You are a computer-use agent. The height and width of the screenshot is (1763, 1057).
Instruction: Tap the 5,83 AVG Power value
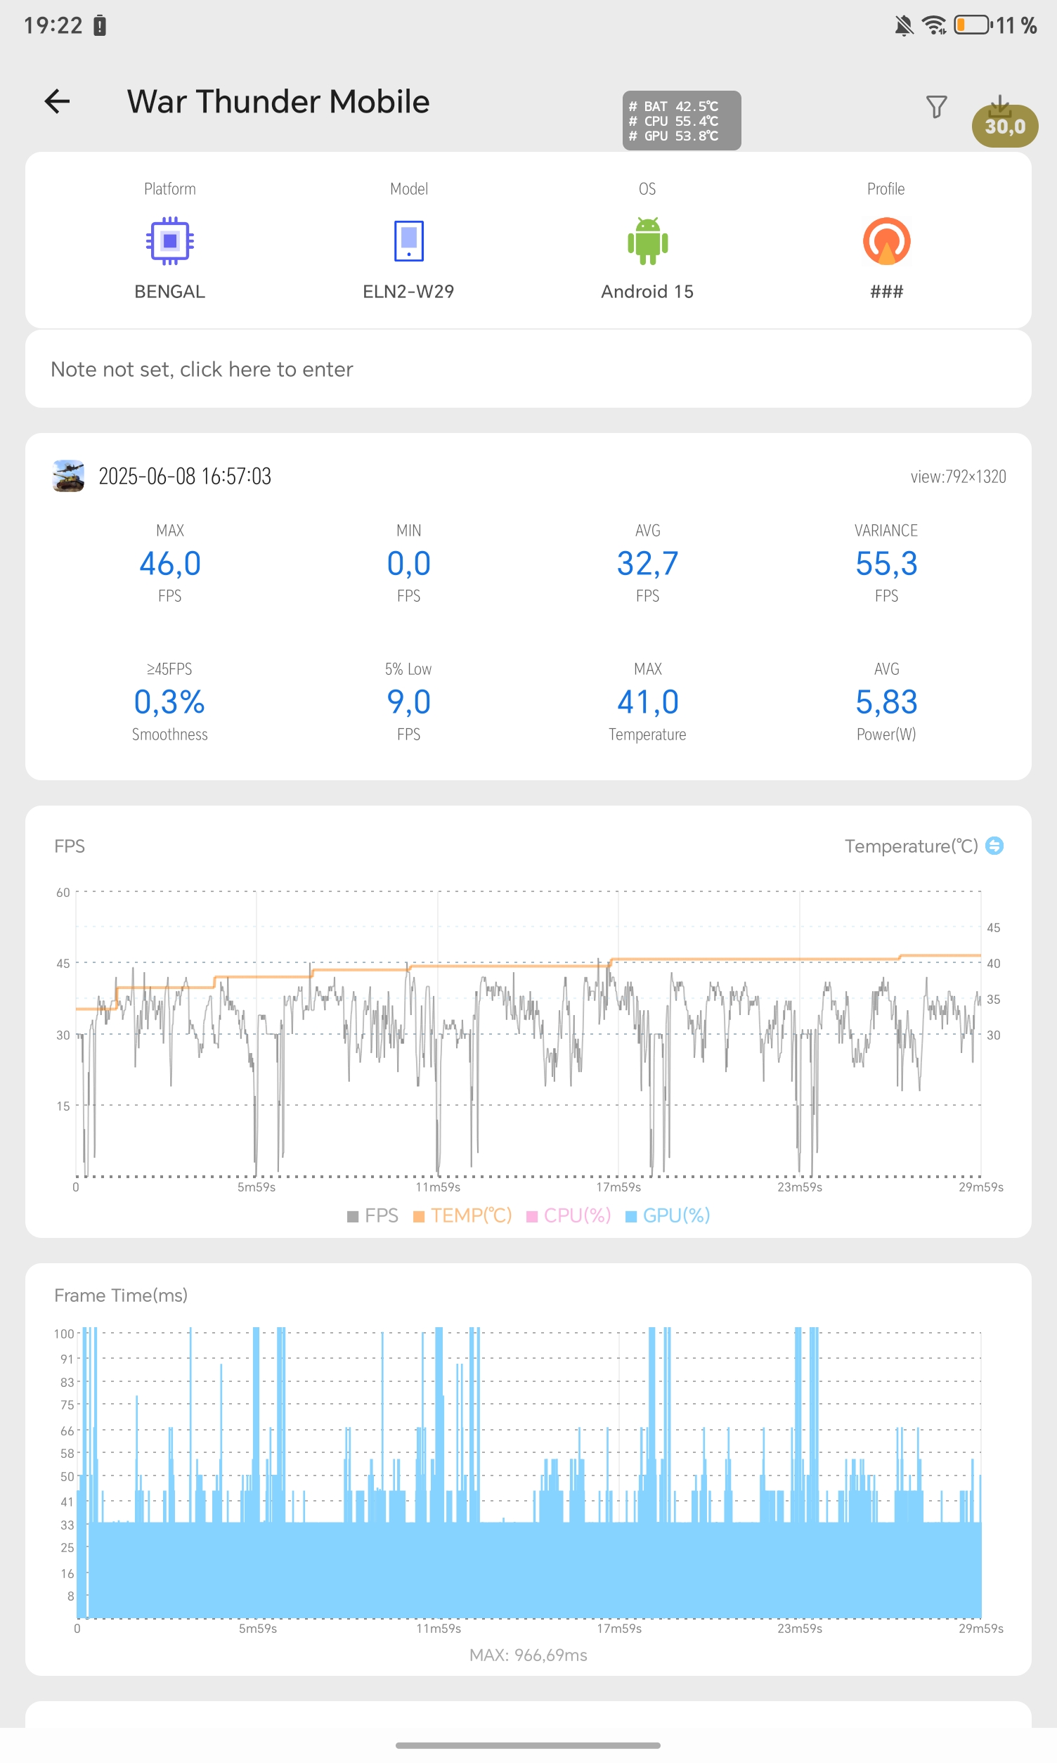click(886, 702)
